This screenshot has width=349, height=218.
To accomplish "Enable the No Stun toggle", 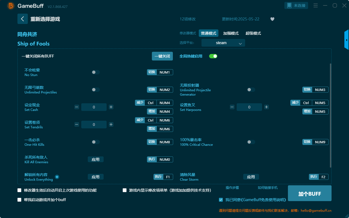I will pos(95,72).
